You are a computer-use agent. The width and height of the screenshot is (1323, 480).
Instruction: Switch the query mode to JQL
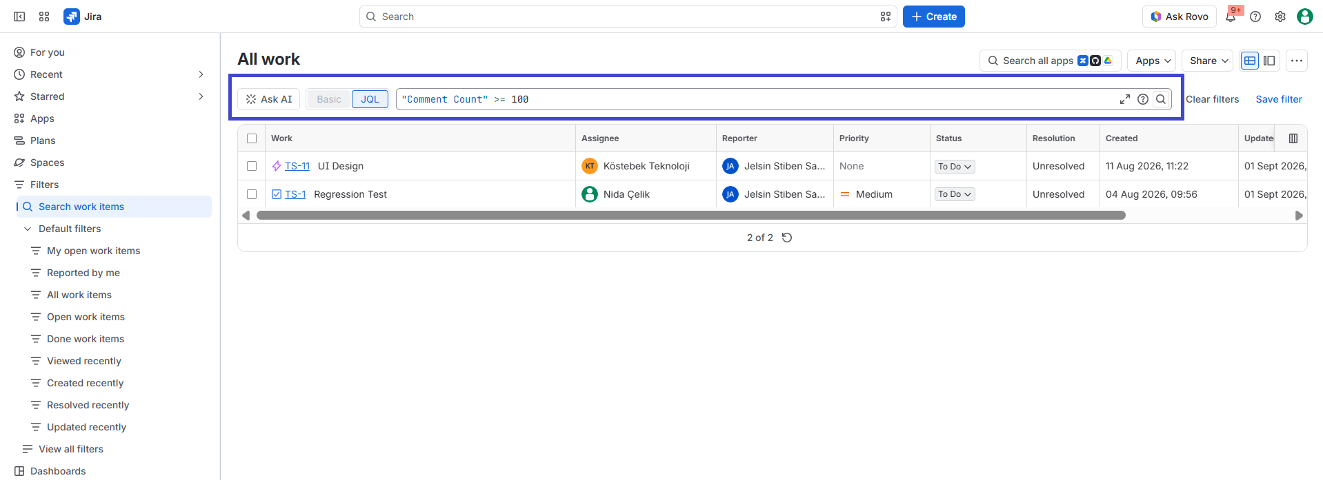370,99
